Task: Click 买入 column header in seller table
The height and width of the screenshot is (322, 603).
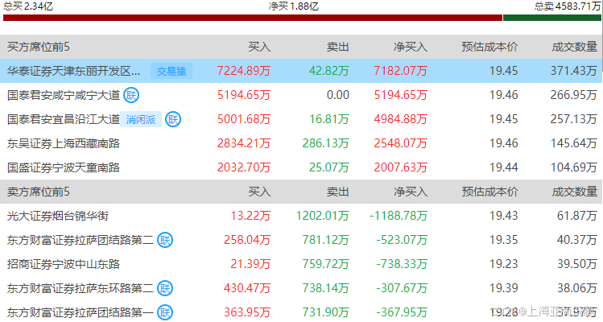Action: point(259,192)
